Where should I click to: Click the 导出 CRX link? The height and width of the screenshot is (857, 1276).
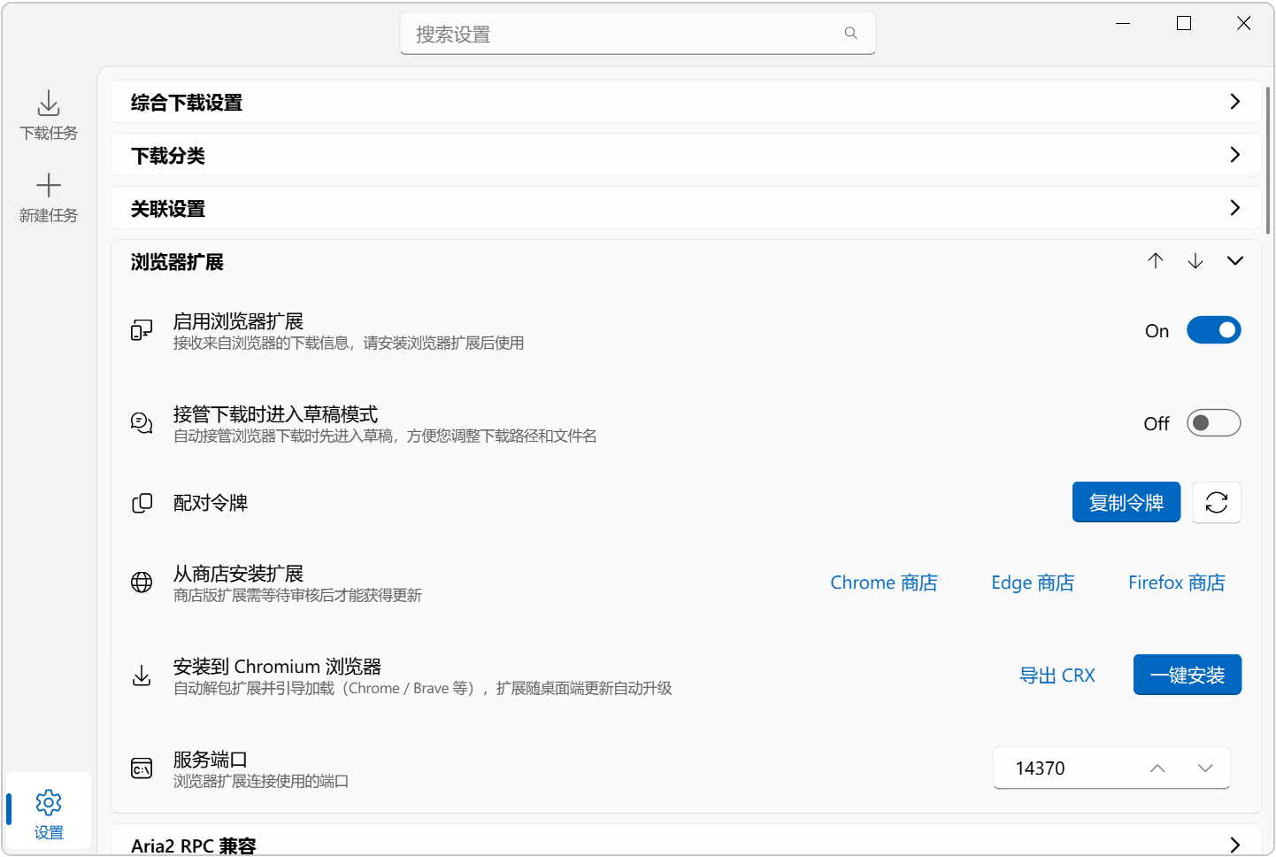pos(1057,676)
